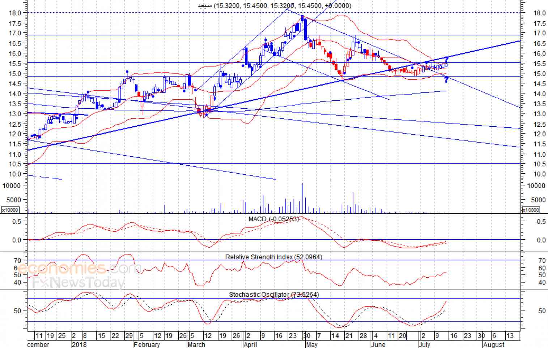Select the MACD indicator label
This screenshot has width=548, height=348.
(274, 219)
